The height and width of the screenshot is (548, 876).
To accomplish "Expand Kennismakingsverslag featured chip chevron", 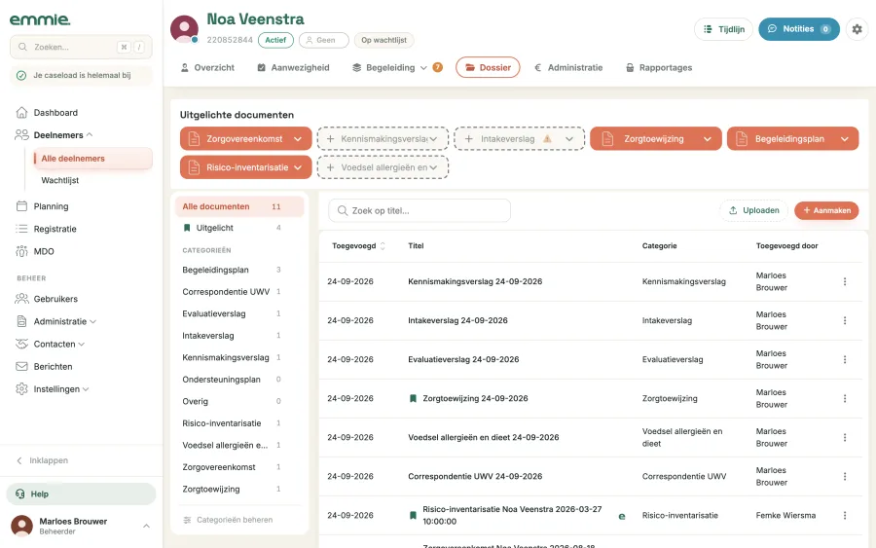I will tap(433, 138).
